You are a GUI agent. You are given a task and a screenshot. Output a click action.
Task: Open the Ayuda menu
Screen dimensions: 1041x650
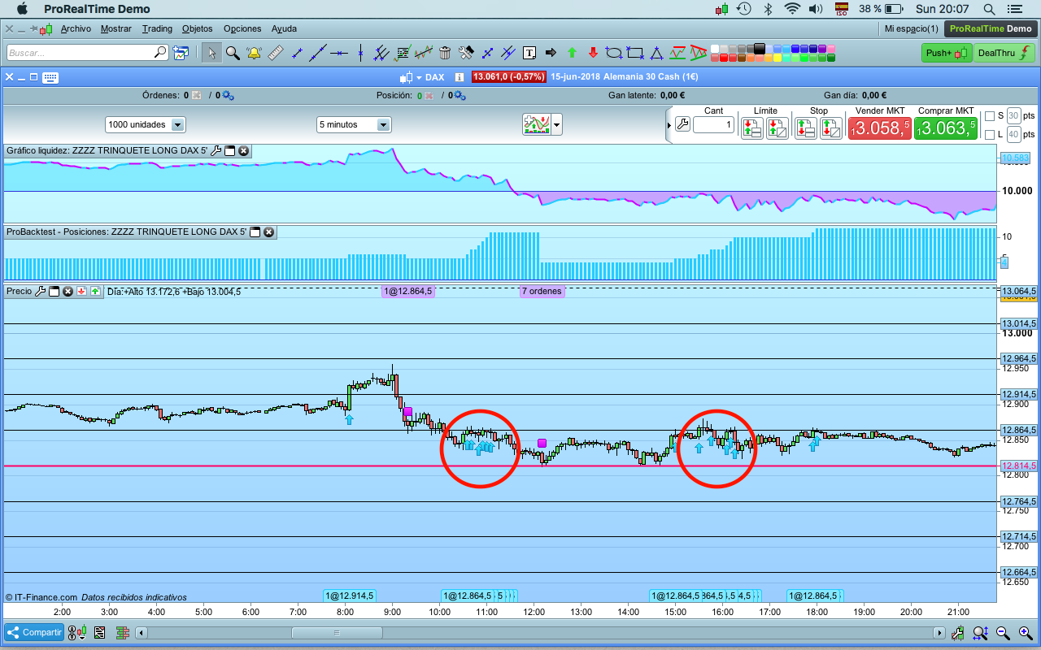coord(284,28)
